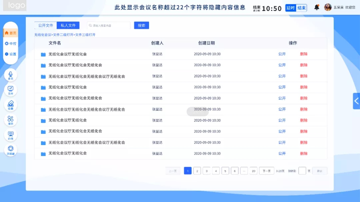Go to page 3 in pagination
The image size is (360, 202).
coord(206,171)
